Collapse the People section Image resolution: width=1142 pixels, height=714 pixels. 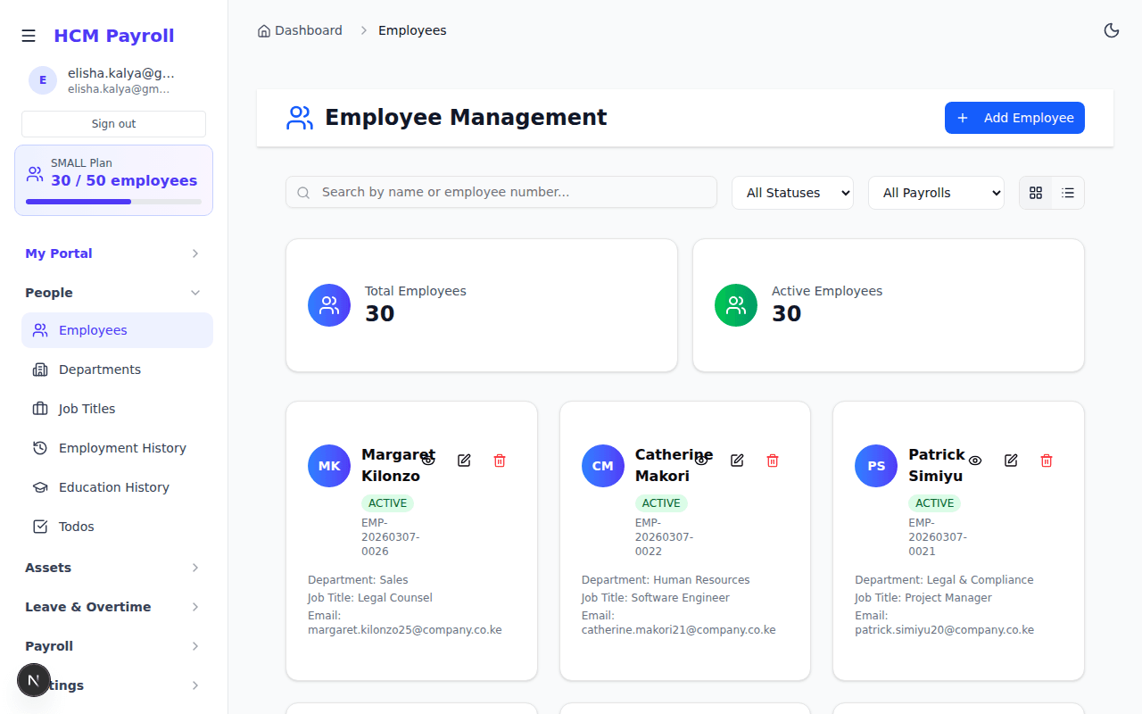(113, 292)
